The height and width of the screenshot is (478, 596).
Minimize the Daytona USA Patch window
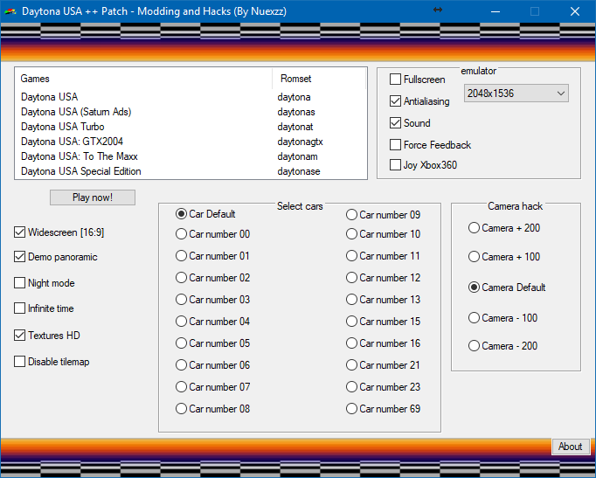[495, 11]
